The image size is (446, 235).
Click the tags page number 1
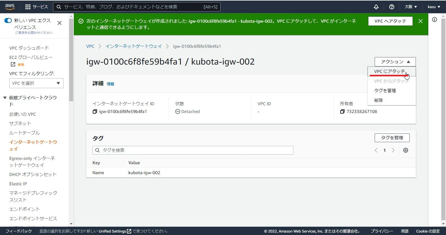(385, 150)
